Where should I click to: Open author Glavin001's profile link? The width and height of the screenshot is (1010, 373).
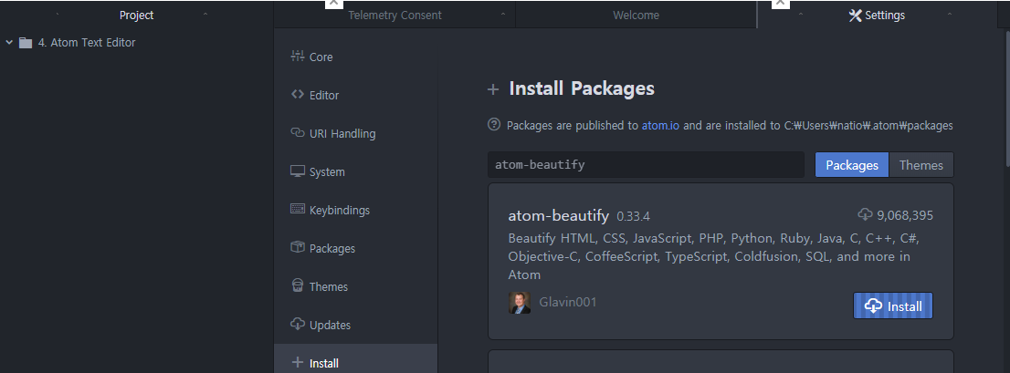(567, 302)
